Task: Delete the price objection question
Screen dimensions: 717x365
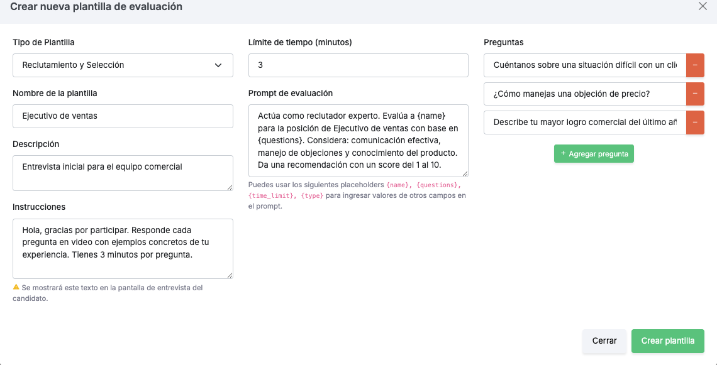Action: point(695,94)
